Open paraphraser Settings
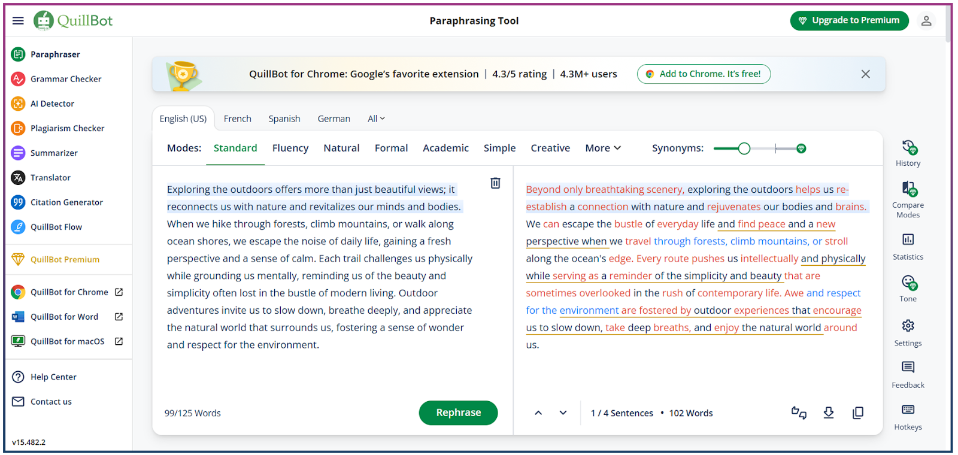 [908, 333]
